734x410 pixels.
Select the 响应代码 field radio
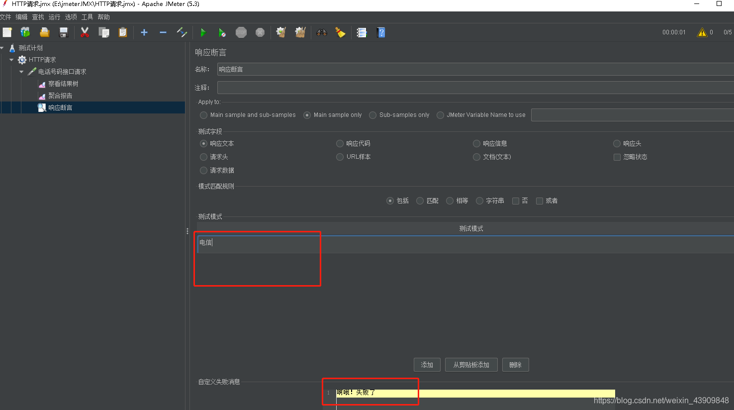pyautogui.click(x=340, y=143)
